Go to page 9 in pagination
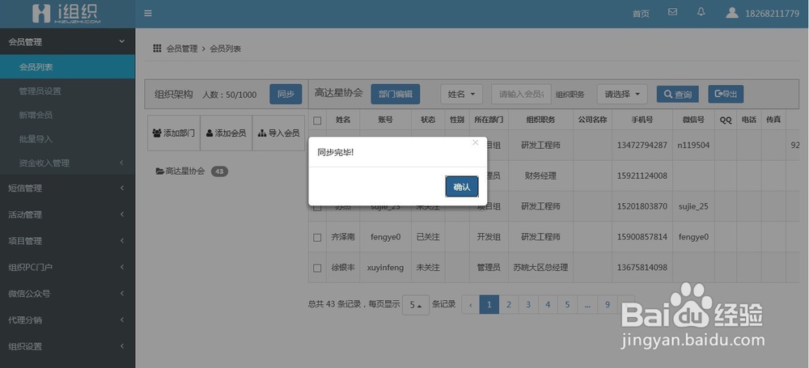 point(608,305)
